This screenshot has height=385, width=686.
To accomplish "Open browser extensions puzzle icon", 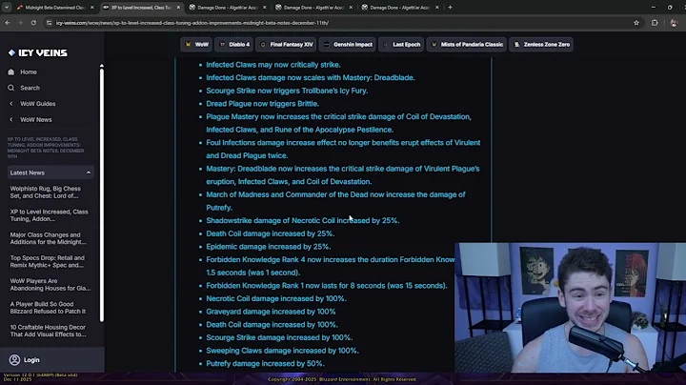I will [x=655, y=23].
